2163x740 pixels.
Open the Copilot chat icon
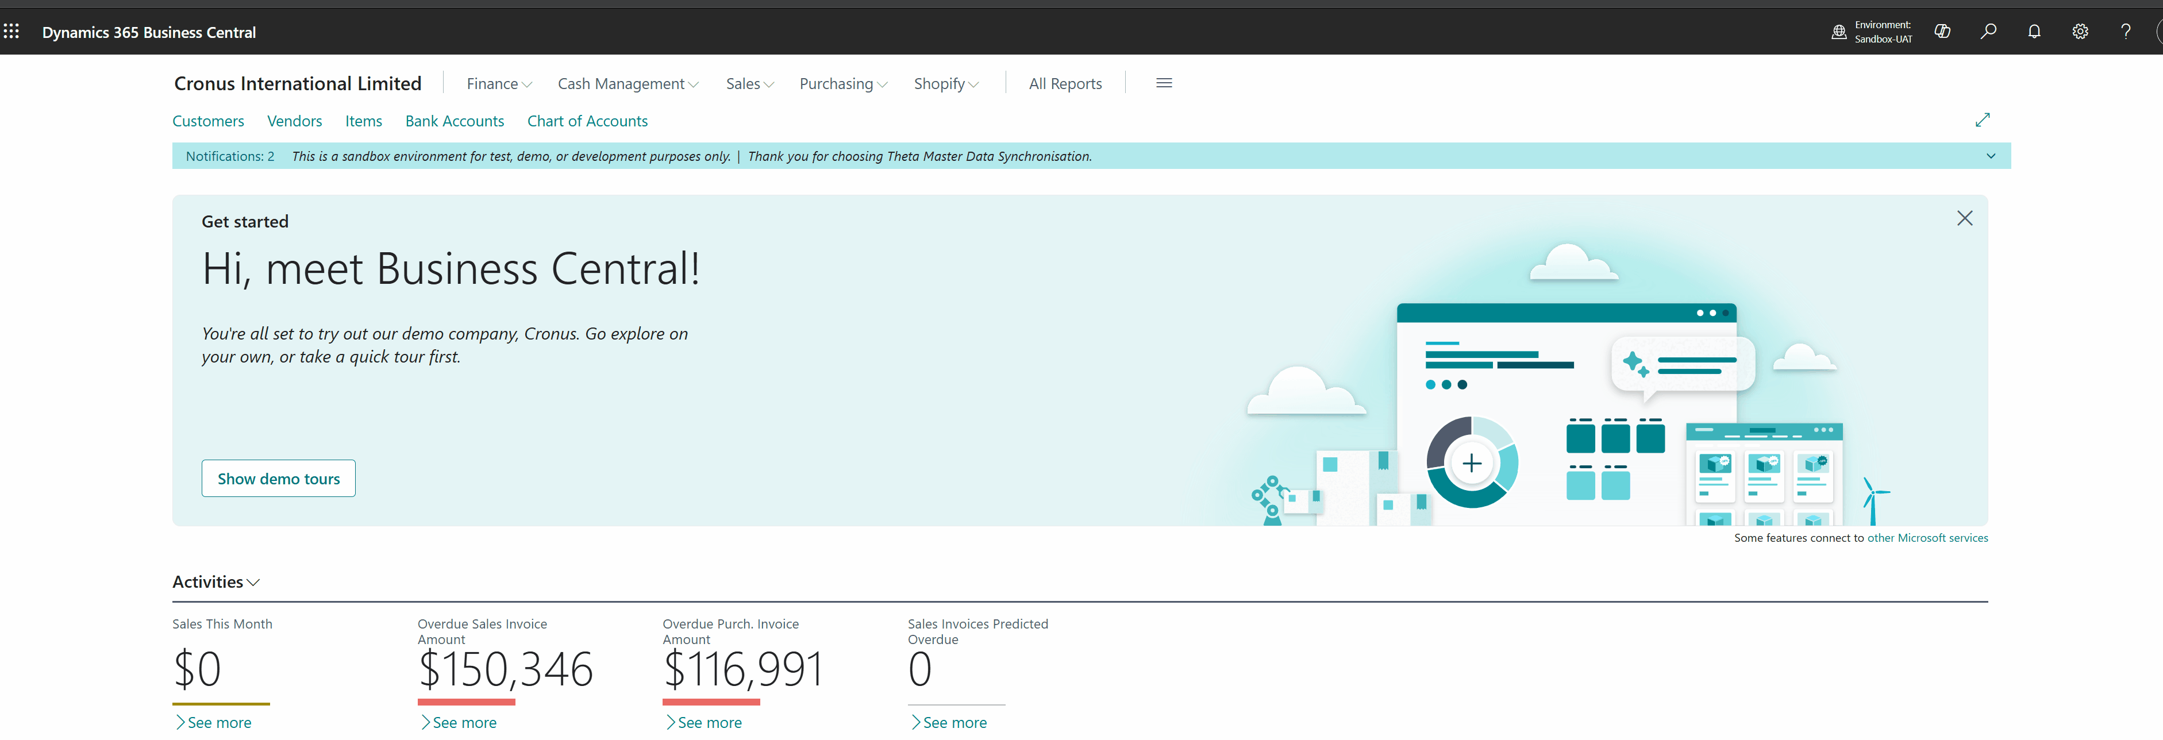tap(1942, 32)
